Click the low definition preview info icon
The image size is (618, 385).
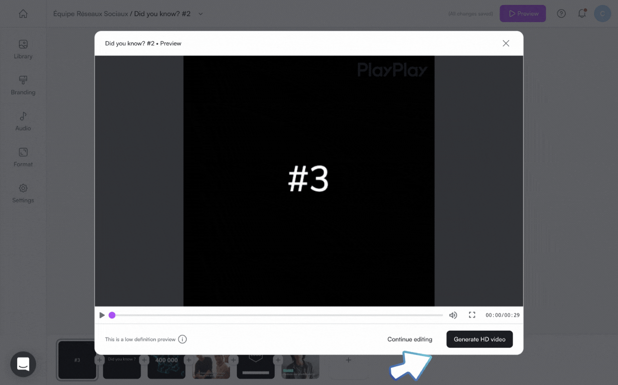[182, 339]
